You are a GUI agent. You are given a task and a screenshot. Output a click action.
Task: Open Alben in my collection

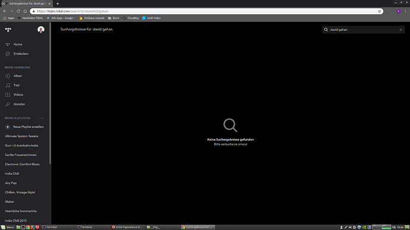point(18,76)
